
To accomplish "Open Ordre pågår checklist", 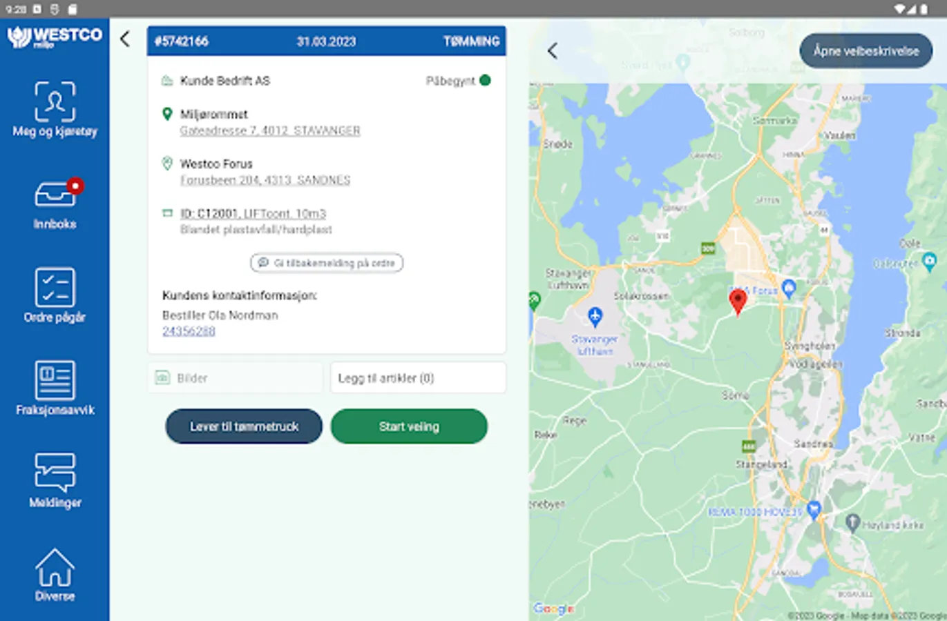I will 55,295.
